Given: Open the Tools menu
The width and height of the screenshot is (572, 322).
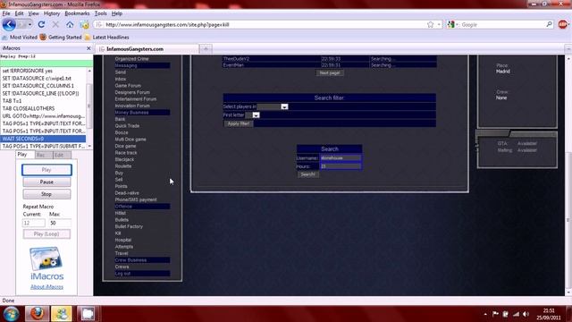Looking at the screenshot, I should coord(101,13).
